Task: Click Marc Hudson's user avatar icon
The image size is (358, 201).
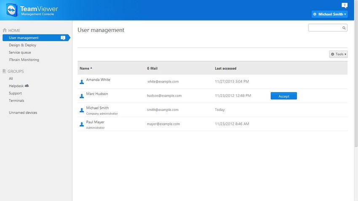Action: (x=82, y=96)
